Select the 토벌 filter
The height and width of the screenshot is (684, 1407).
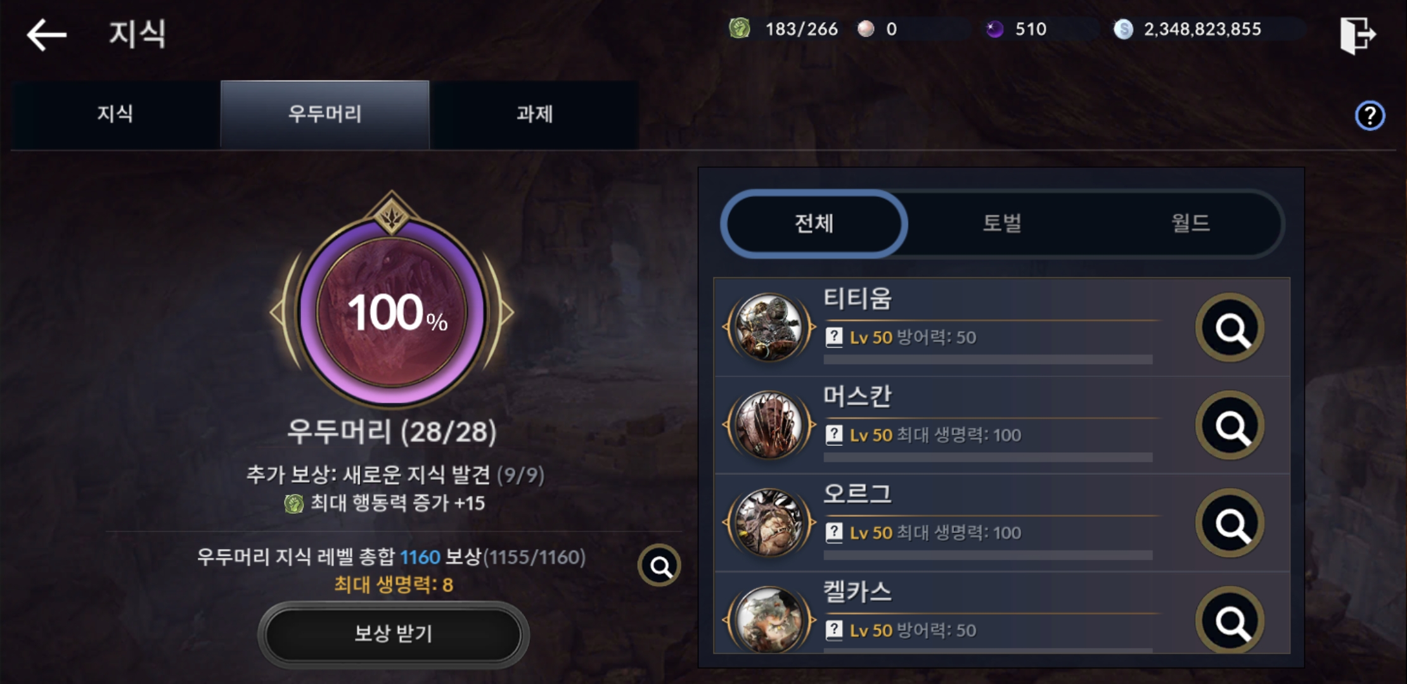pyautogui.click(x=1002, y=224)
